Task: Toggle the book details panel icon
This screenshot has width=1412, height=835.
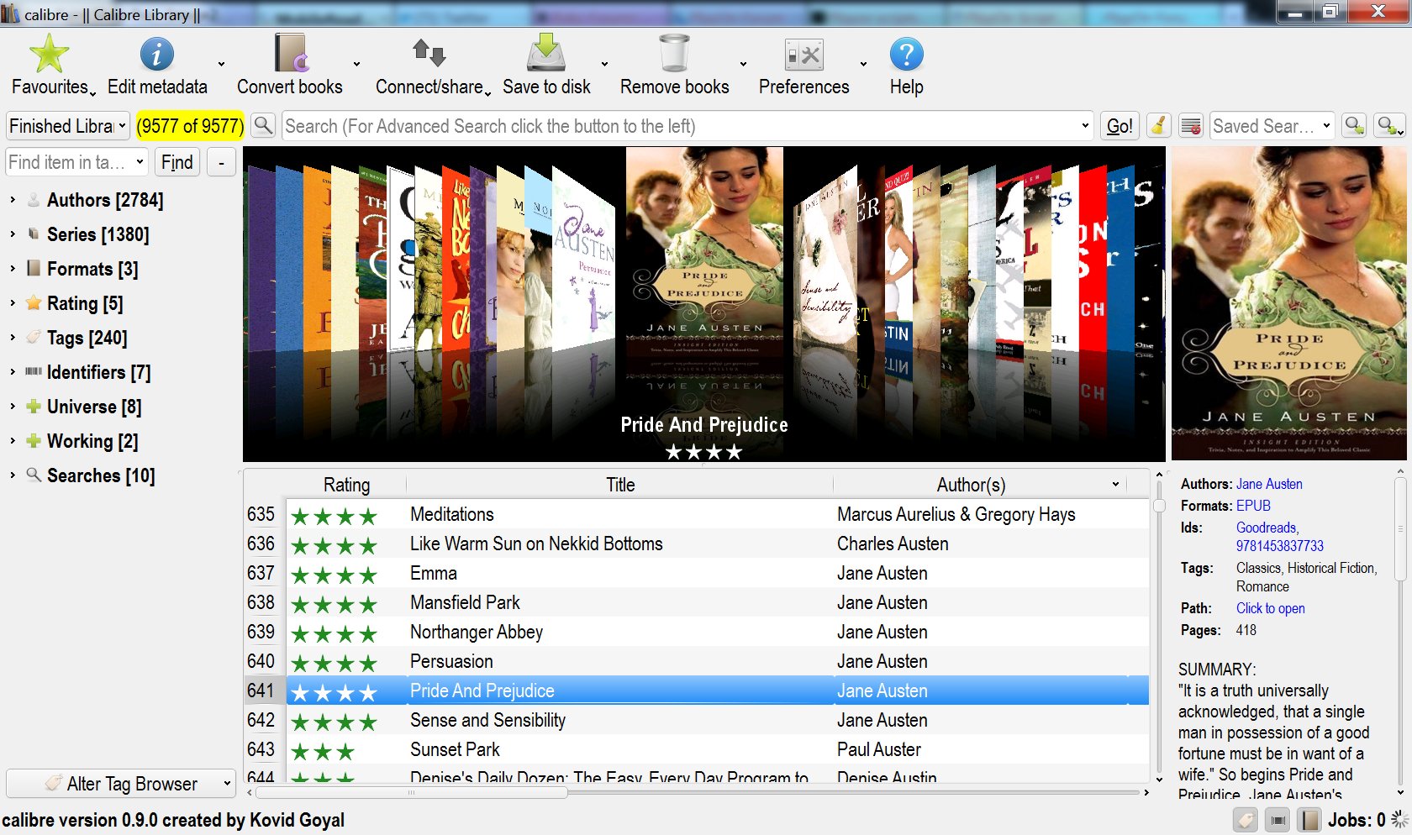Action: [1309, 820]
